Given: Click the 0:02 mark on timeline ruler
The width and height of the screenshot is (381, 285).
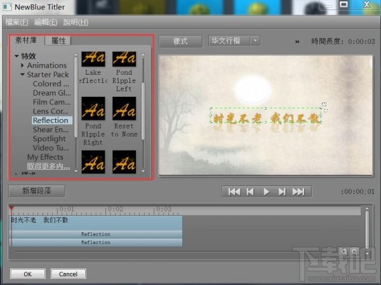Looking at the screenshot, I should click(x=115, y=209).
